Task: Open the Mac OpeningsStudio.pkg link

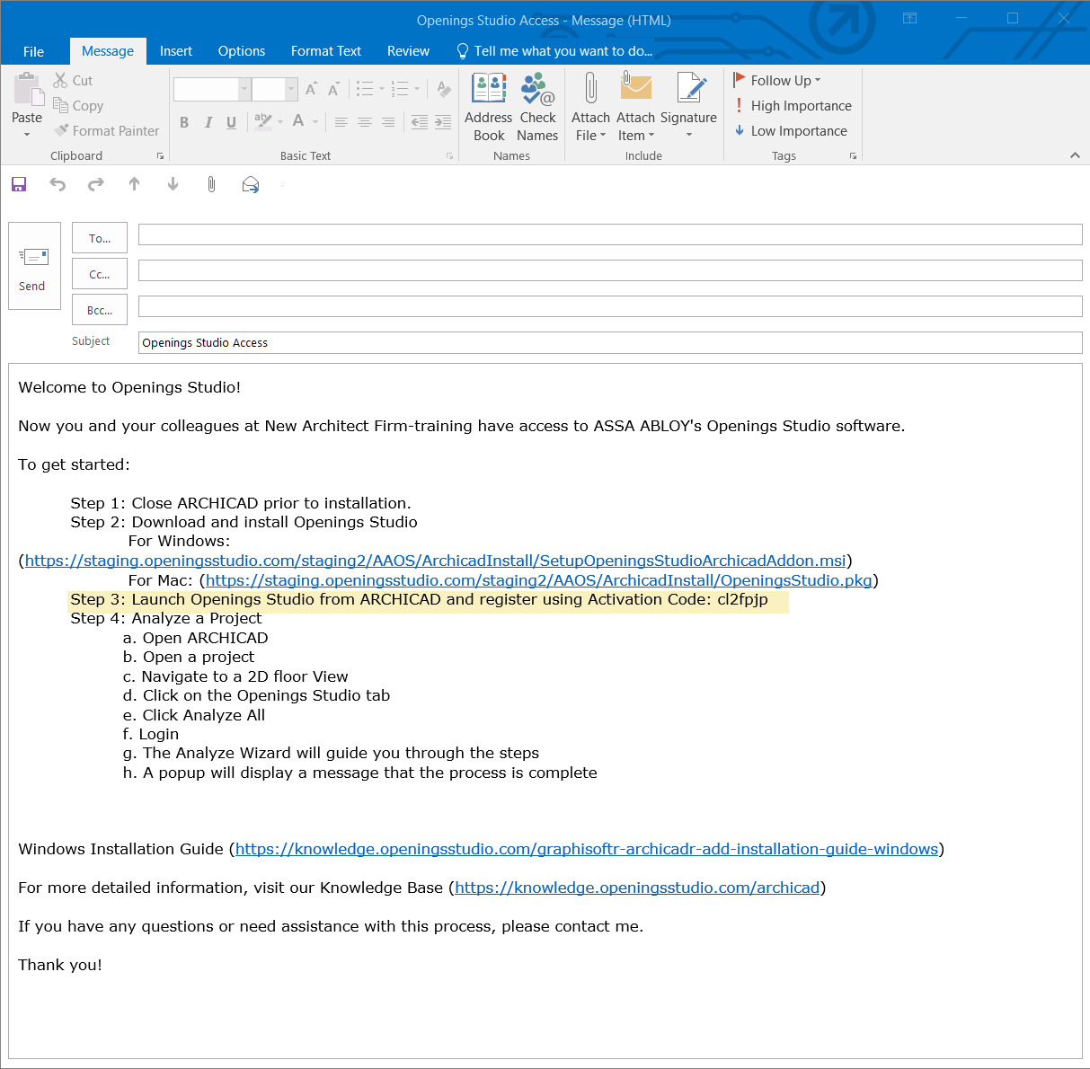Action: click(x=539, y=580)
